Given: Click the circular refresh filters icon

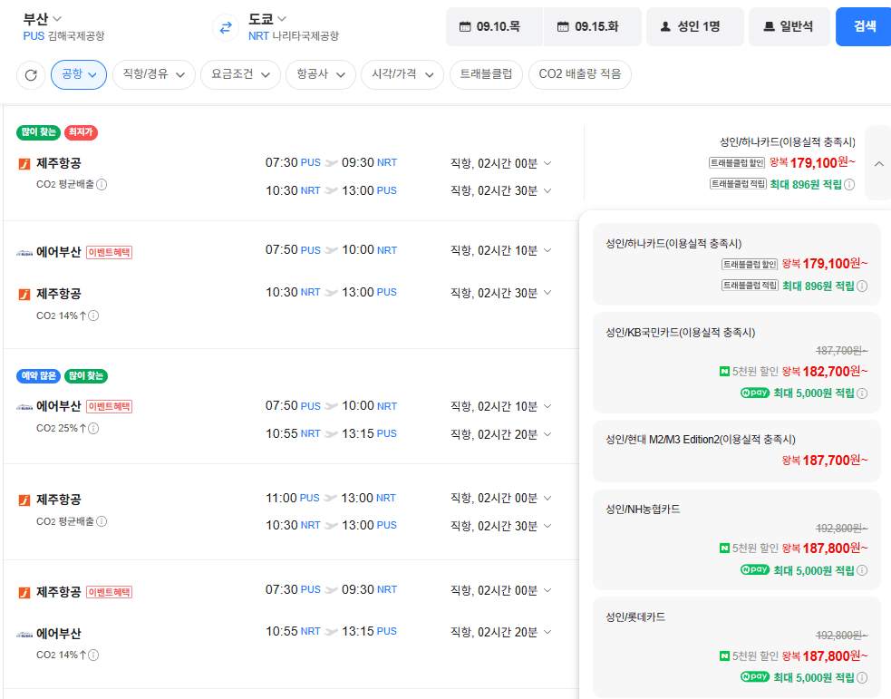Looking at the screenshot, I should 31,74.
